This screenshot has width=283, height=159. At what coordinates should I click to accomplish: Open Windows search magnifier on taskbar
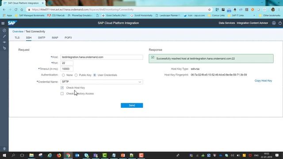(13, 155)
